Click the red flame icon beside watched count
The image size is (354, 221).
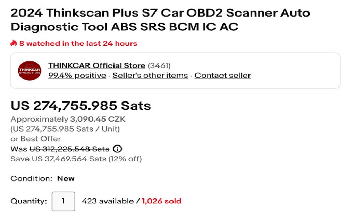pos(14,43)
